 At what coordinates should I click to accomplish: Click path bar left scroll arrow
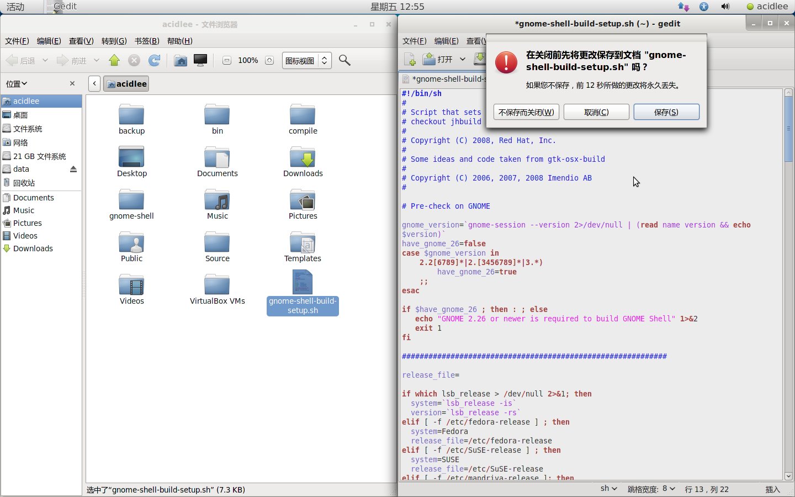pyautogui.click(x=94, y=84)
